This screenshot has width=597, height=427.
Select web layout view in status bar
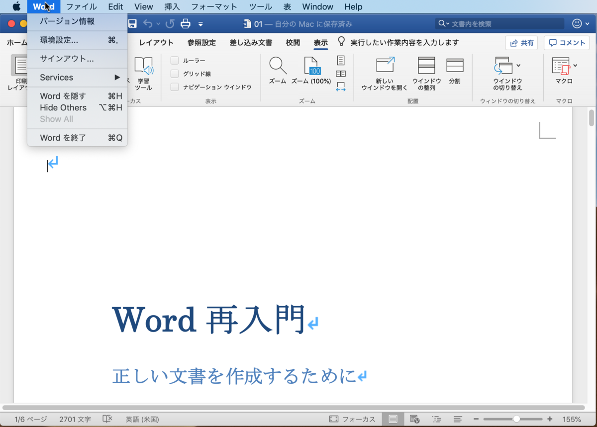tap(414, 419)
